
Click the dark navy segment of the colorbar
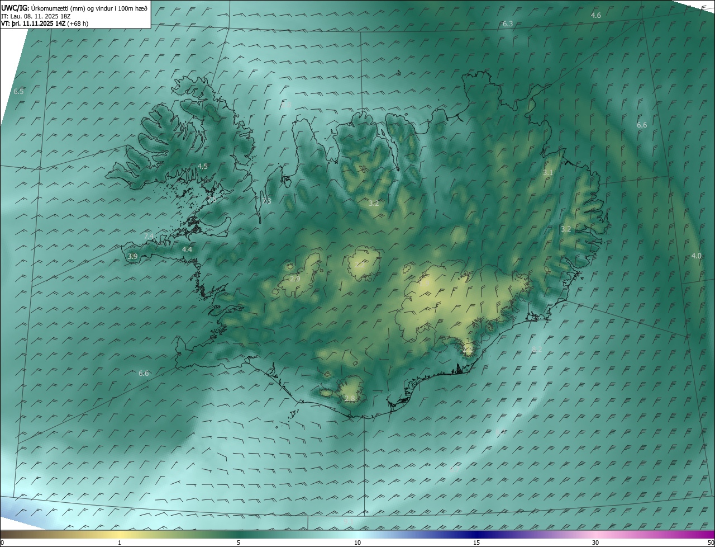[476, 534]
